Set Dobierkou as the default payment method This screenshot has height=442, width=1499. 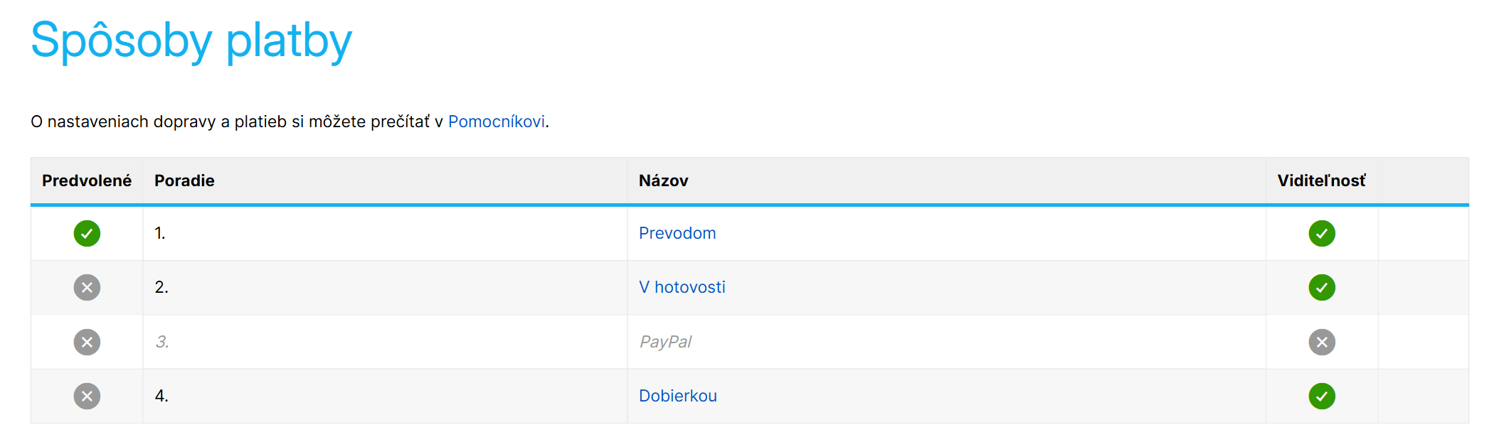point(86,395)
